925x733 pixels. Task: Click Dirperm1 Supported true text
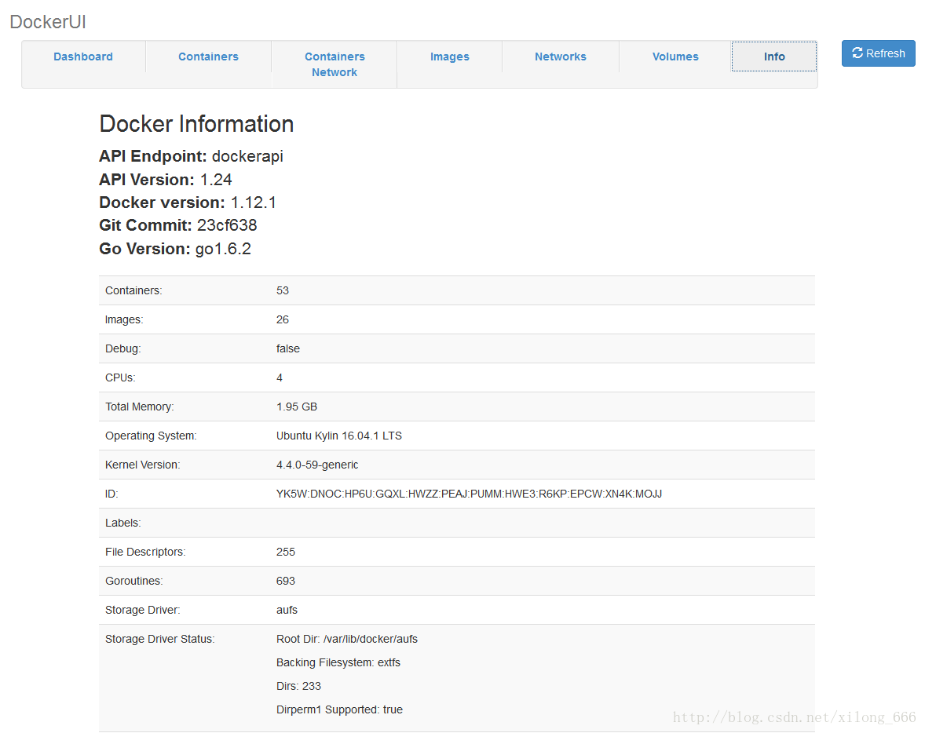pos(339,709)
